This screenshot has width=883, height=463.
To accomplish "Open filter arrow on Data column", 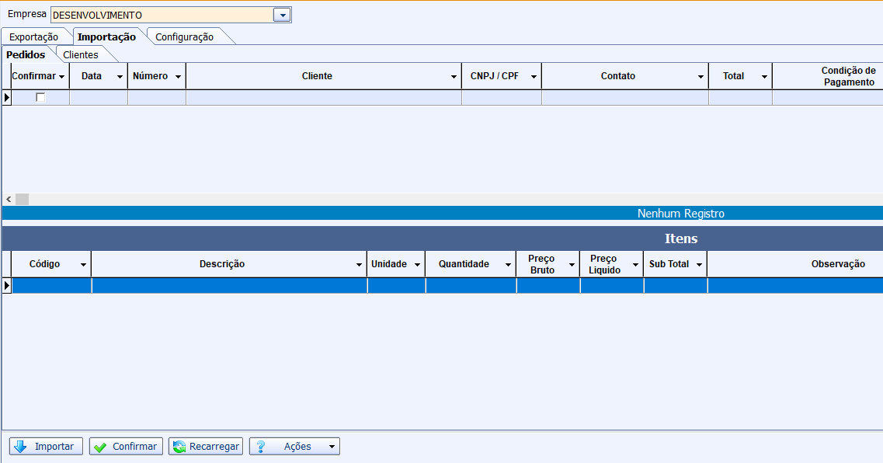I will click(x=120, y=77).
